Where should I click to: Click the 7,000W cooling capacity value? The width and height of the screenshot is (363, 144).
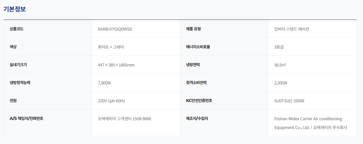click(x=104, y=83)
